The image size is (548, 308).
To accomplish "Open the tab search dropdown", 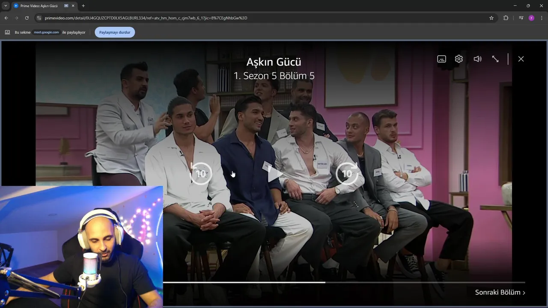I will coord(5,6).
